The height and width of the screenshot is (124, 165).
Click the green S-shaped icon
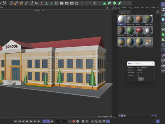pyautogui.click(x=120, y=3)
